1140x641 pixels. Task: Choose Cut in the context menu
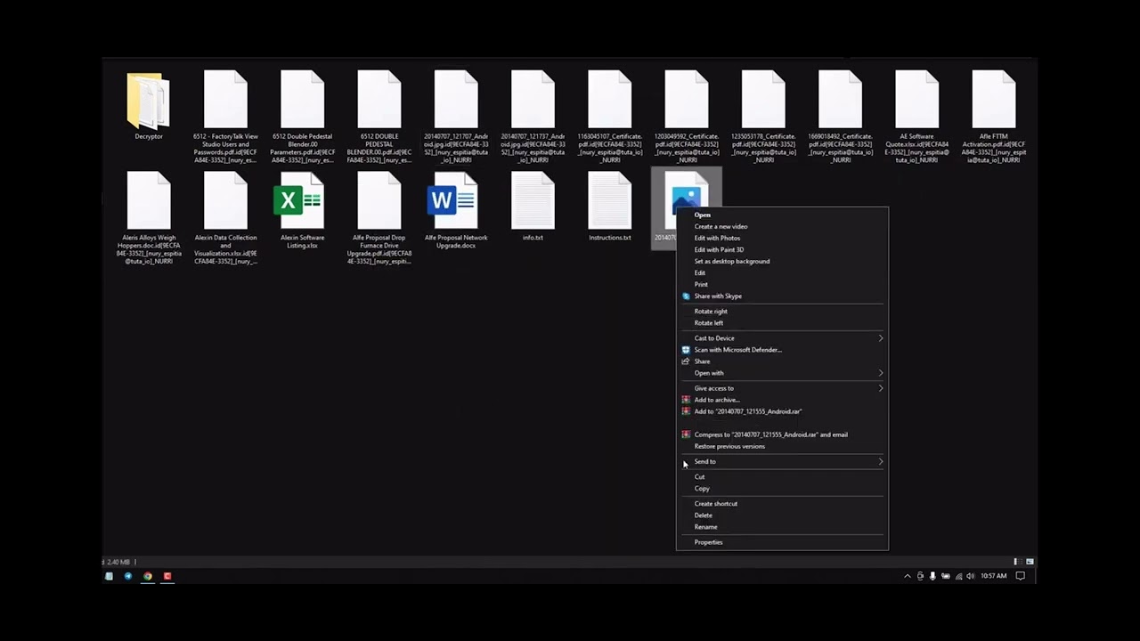[699, 476]
